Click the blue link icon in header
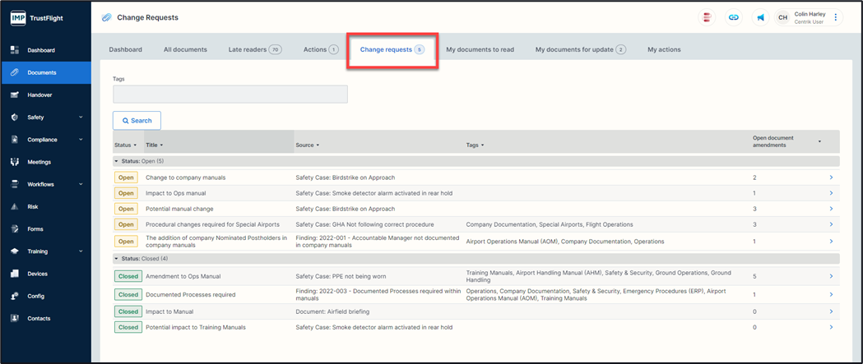Image resolution: width=863 pixels, height=364 pixels. point(733,17)
